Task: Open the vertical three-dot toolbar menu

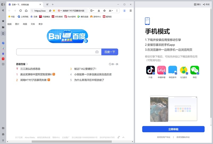Action: [x=117, y=11]
